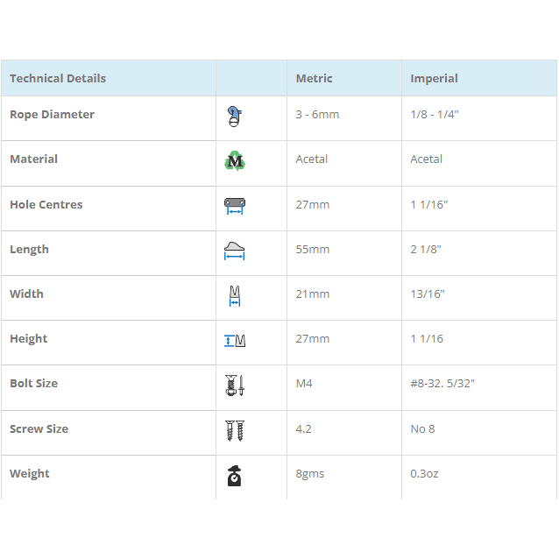Screen dimensions: 559x559
Task: Click the #8-32. 5/32" imperial bolt value
Action: tap(442, 384)
